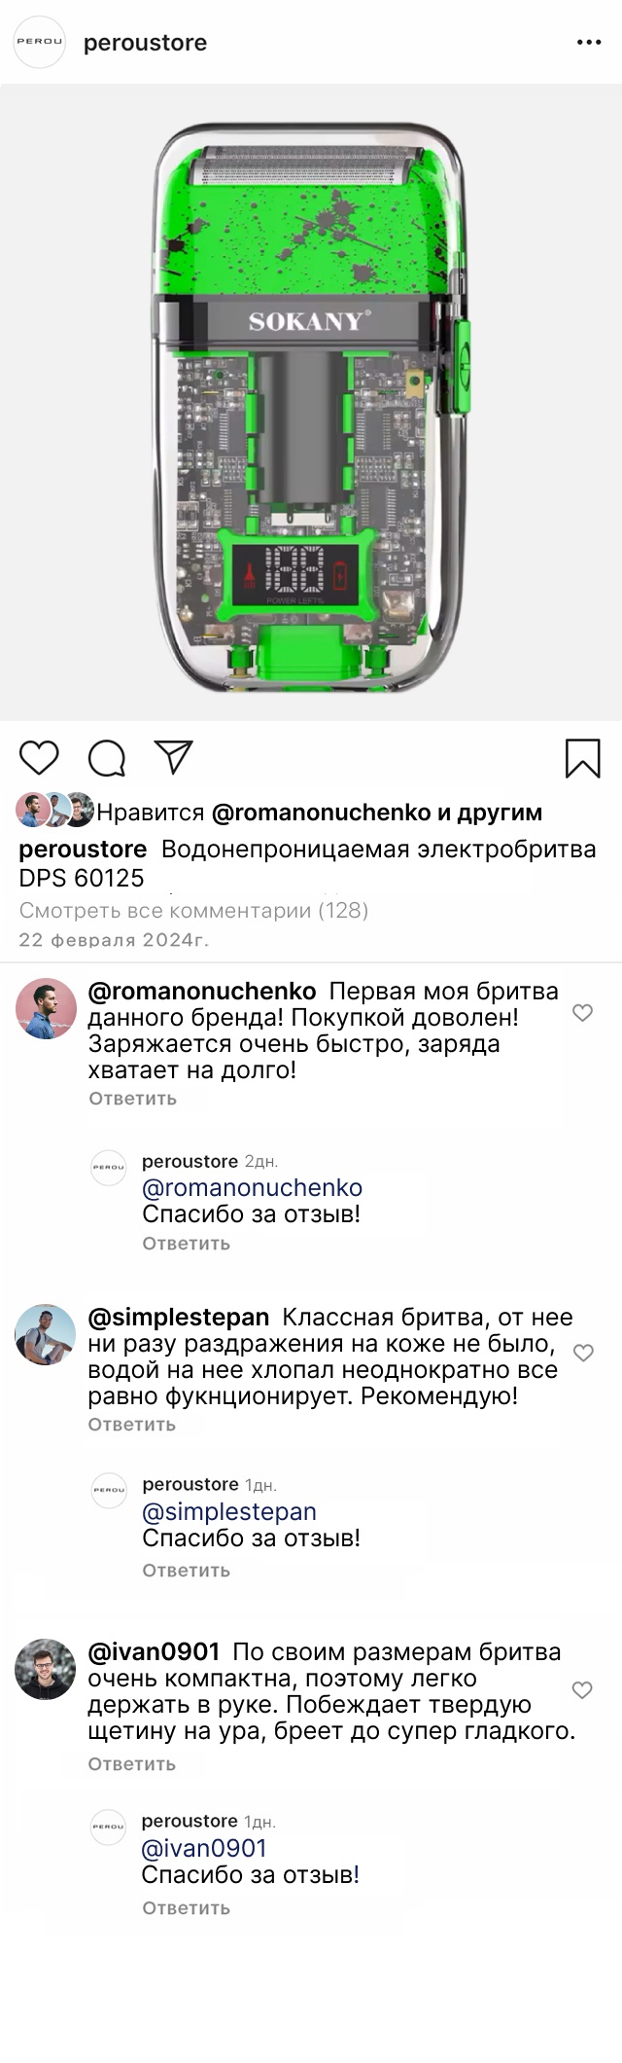622x2063 pixels.
Task: Open ivan0901's profile picture
Action: pos(46,1670)
